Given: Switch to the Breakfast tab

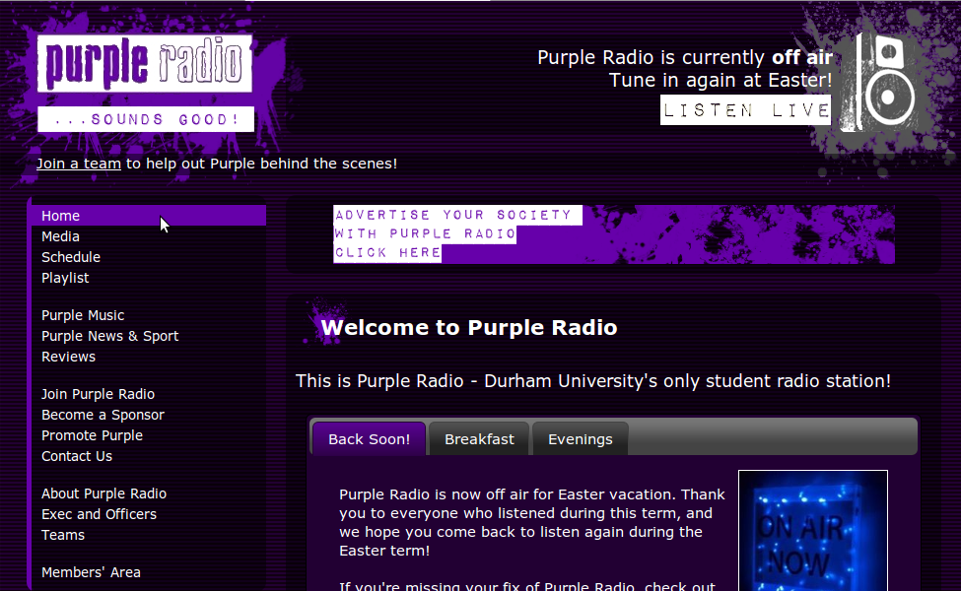Looking at the screenshot, I should point(479,439).
